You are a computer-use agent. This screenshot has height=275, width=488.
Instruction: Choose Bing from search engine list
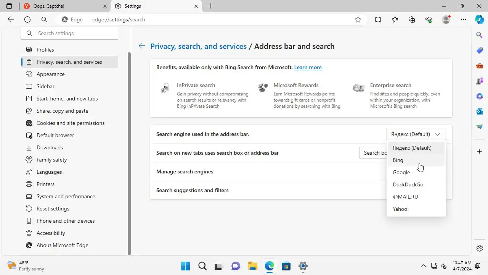[416, 160]
